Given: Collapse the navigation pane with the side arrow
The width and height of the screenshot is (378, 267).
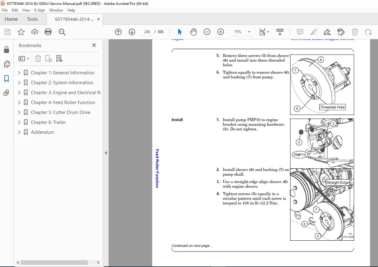Looking at the screenshot, I should 106,153.
